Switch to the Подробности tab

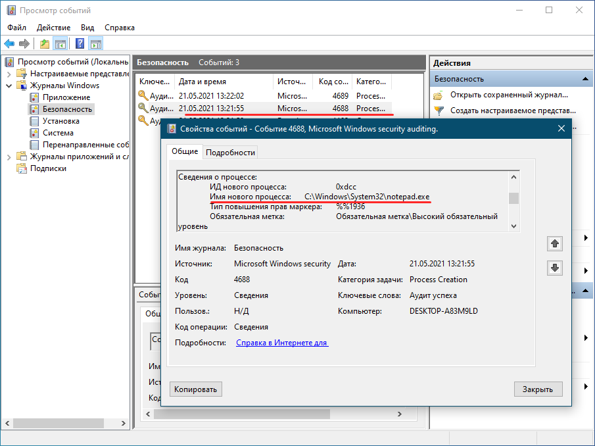click(230, 153)
